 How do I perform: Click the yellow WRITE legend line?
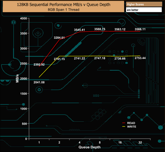coord(124,127)
